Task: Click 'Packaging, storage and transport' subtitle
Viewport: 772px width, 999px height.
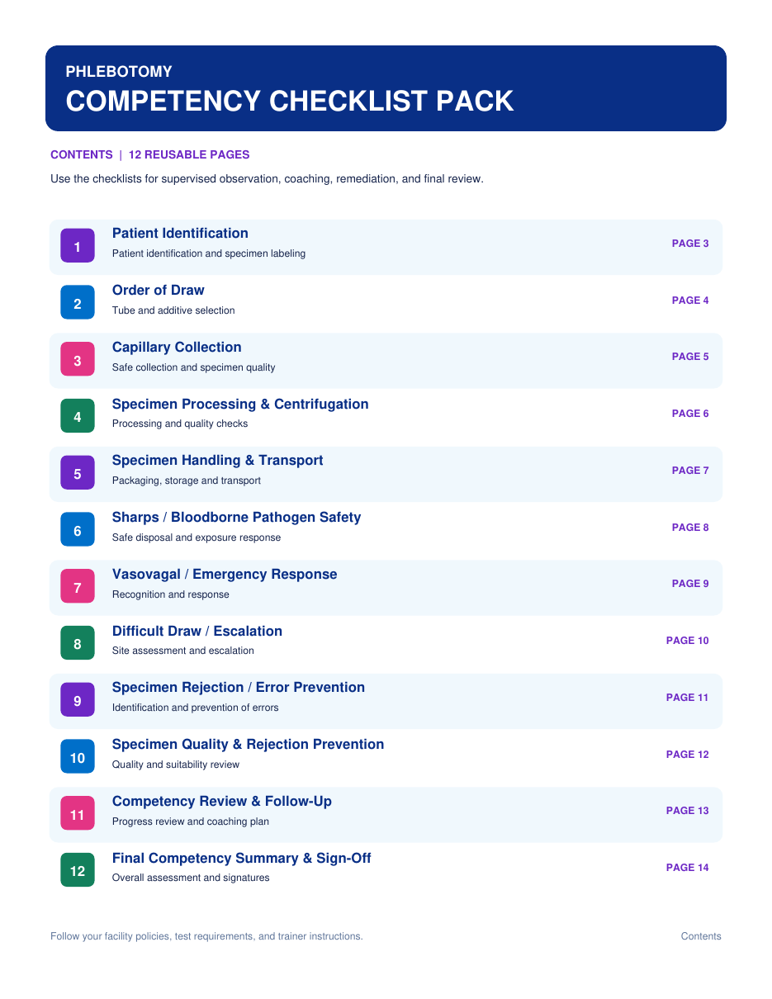Action: point(187,481)
